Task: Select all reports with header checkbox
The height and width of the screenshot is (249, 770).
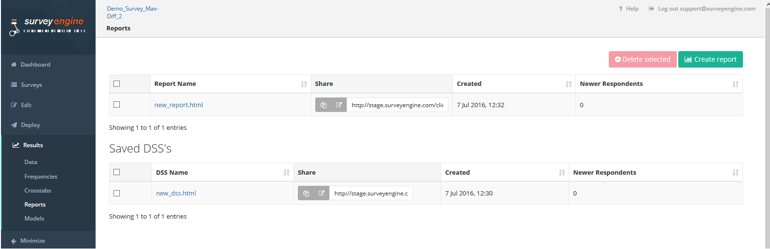Action: (117, 84)
